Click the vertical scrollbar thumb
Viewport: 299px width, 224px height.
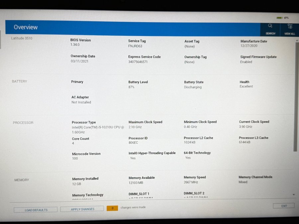click(296, 97)
